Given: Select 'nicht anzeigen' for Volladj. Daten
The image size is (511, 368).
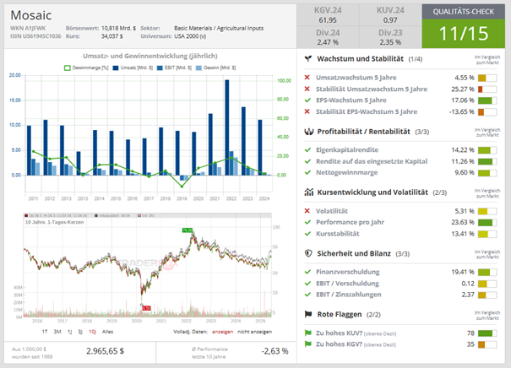Looking at the screenshot, I should (254, 332).
